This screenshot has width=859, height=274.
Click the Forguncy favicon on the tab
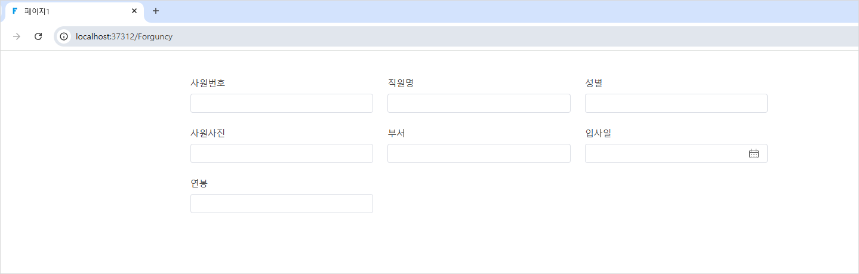14,11
